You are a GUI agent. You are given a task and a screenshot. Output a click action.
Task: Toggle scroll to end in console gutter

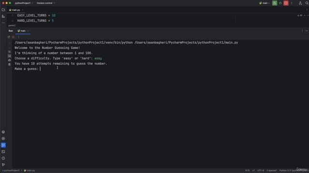(x=9, y=56)
